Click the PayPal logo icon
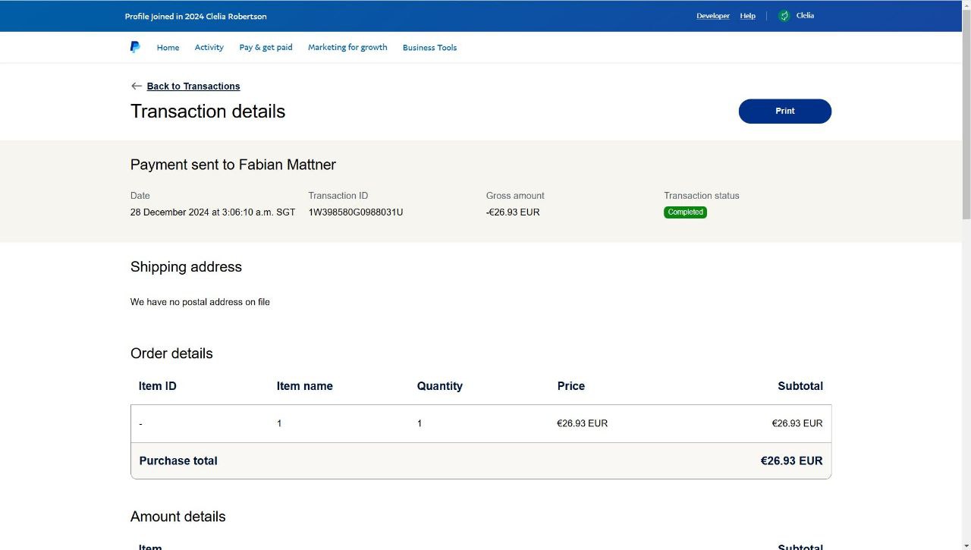971x550 pixels. click(x=135, y=47)
